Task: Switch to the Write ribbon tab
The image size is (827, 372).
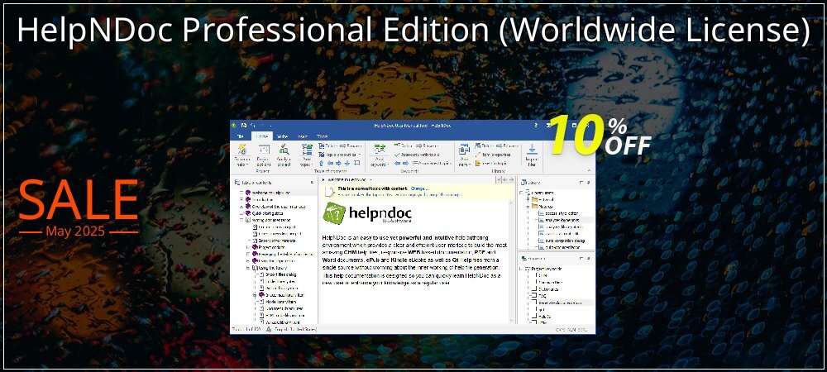Action: tap(282, 136)
